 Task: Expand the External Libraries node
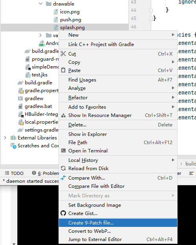(x=5, y=137)
